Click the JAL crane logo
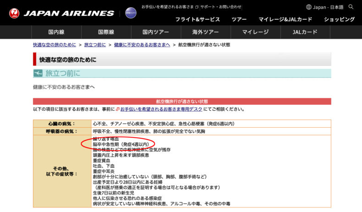Screen dimensions: 362x212 [x=14, y=13]
